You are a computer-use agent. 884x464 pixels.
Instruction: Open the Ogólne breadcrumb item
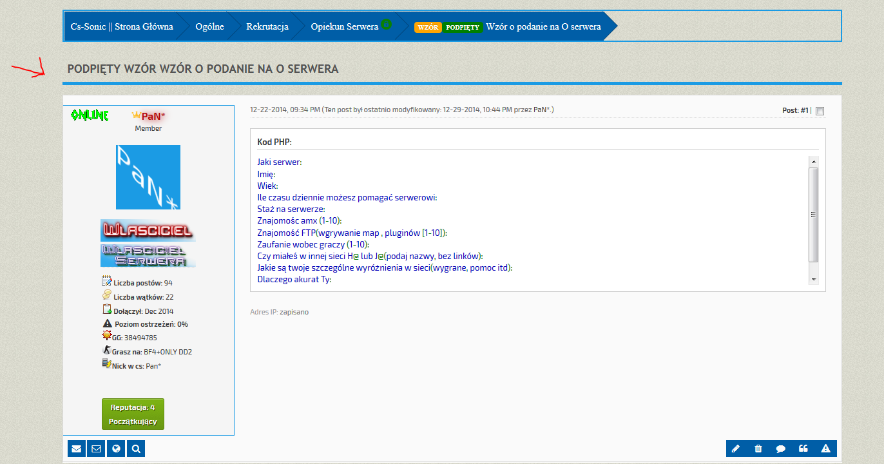point(209,26)
